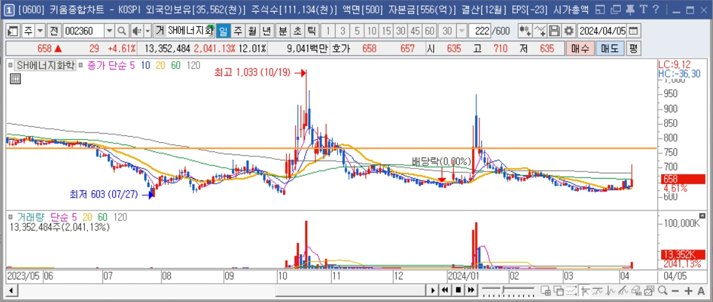Click the horizontal trend line chart icon
This screenshot has height=302, width=713.
[598, 290]
